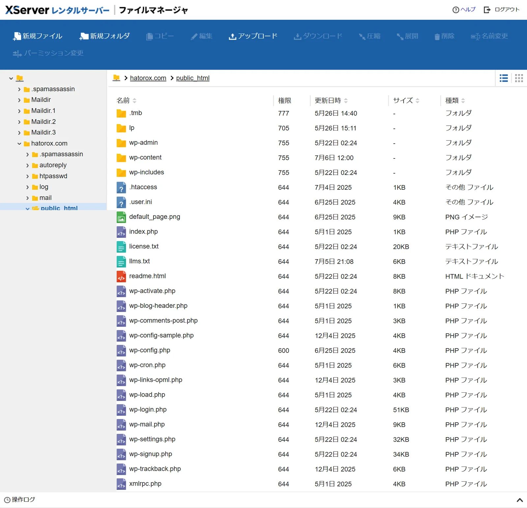Image resolution: width=527 pixels, height=508 pixels.
Task: Log out using the header button
Action: pos(502,10)
